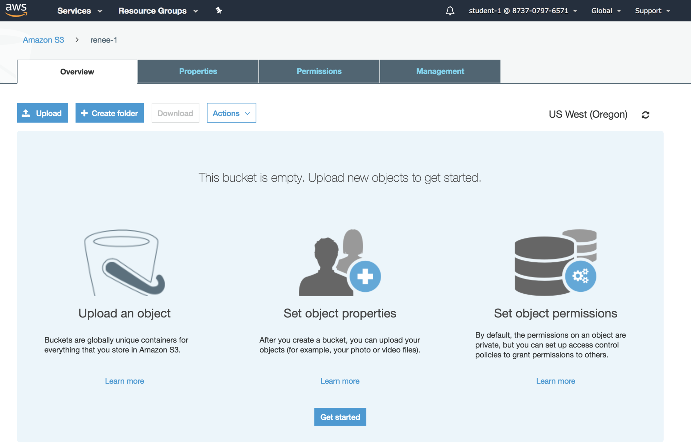691x445 pixels.
Task: Open the Actions dropdown
Action: 231,113
